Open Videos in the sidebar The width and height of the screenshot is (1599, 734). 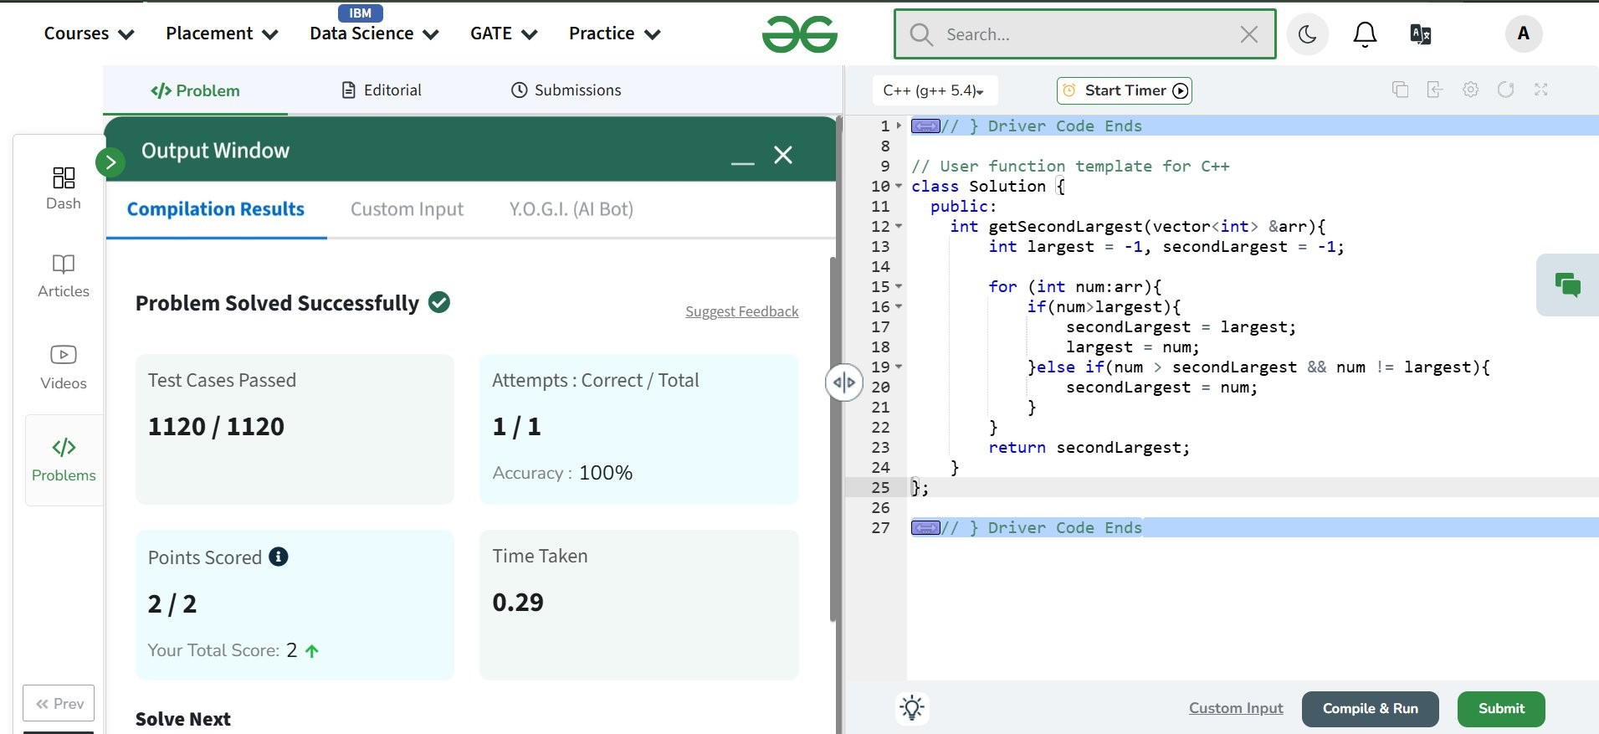point(64,367)
